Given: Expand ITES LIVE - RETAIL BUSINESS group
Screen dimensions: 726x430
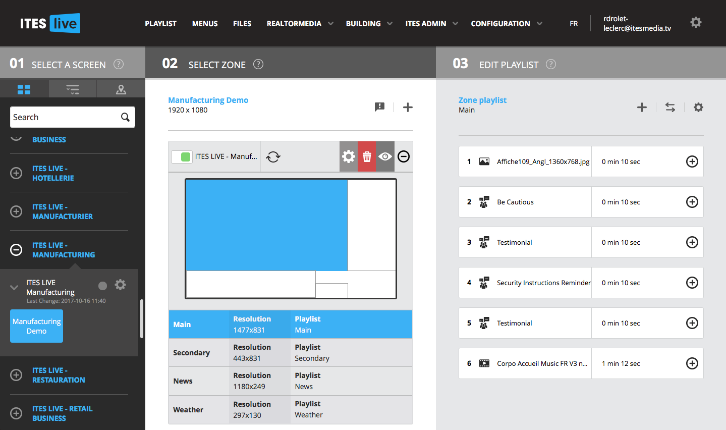Looking at the screenshot, I should (x=16, y=413).
